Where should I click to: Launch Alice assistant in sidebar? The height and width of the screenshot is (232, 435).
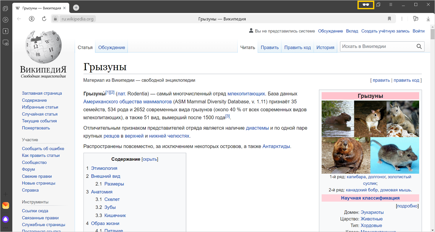(x=5, y=219)
